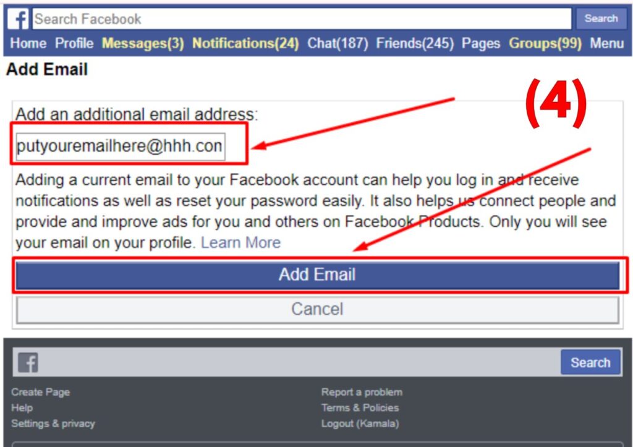Open the Create Page footer link
The height and width of the screenshot is (447, 633).
pyautogui.click(x=41, y=392)
